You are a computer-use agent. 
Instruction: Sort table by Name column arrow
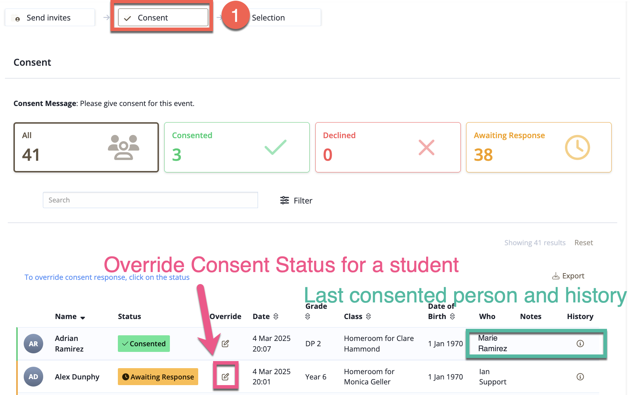tap(83, 318)
